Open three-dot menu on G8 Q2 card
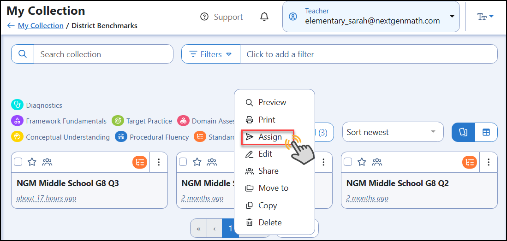Screen dimensions: 507x241 pyautogui.click(x=489, y=162)
